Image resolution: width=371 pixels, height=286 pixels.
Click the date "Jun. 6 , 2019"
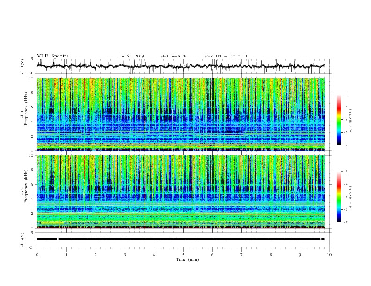point(131,56)
